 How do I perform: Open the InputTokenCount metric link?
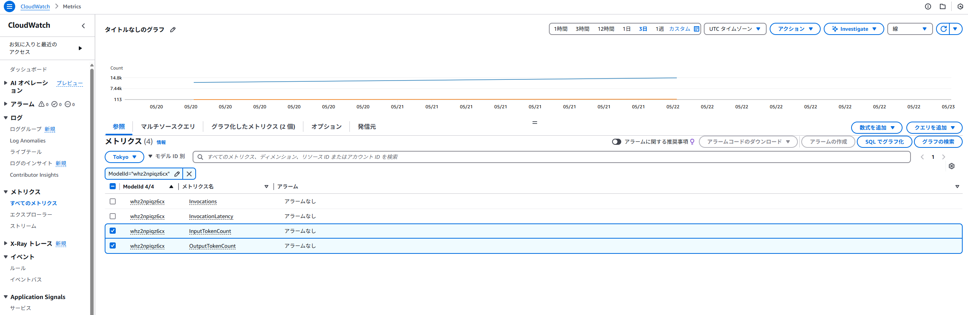coord(210,231)
